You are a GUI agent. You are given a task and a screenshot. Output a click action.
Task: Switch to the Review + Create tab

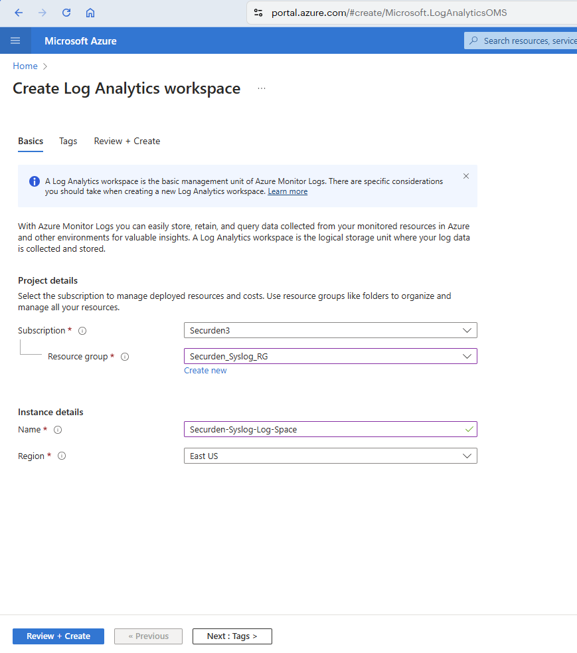[127, 141]
